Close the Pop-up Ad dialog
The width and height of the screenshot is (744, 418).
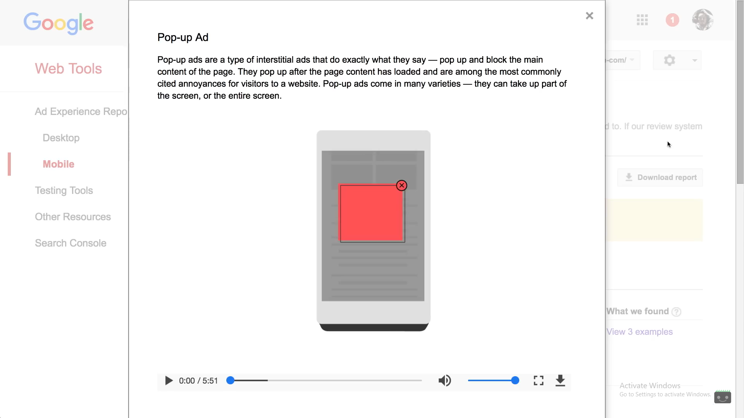pyautogui.click(x=589, y=16)
